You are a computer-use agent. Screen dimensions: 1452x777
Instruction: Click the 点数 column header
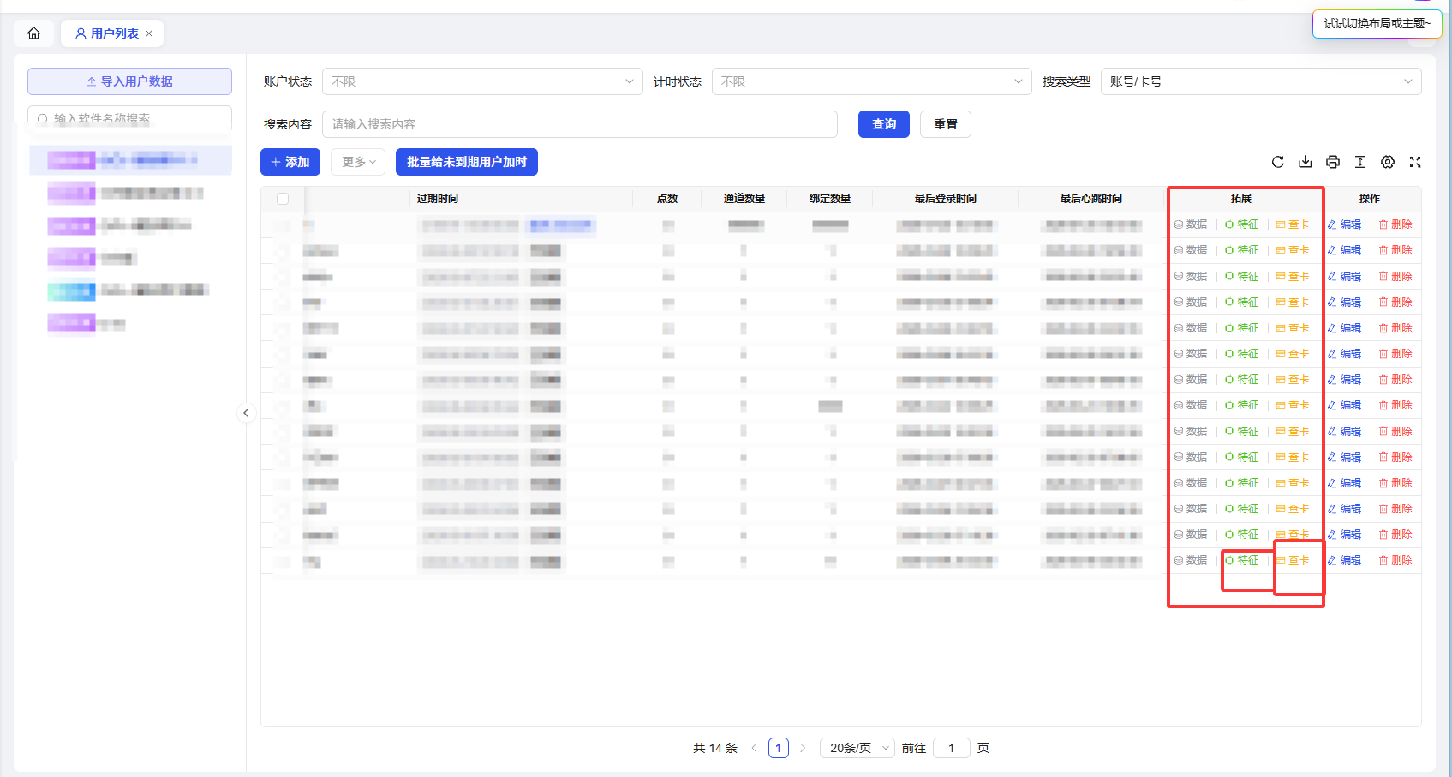667,199
